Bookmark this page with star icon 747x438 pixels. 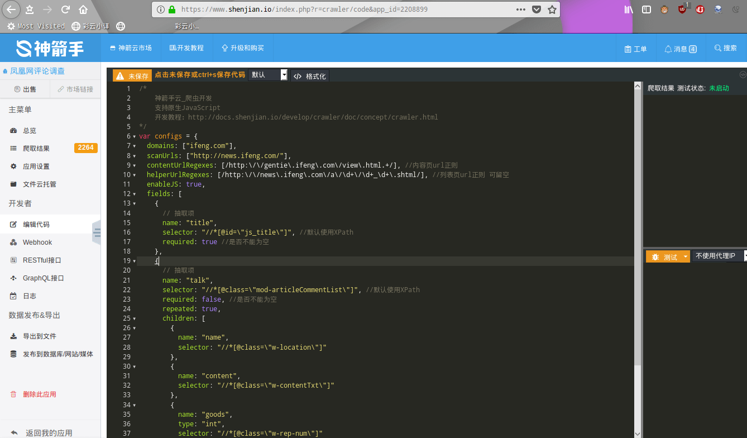(552, 9)
